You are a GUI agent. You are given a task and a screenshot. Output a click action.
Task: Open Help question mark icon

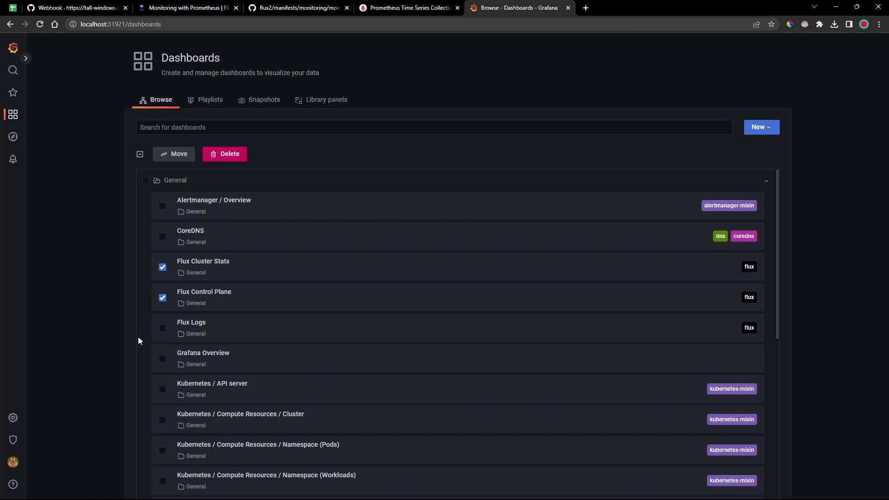13,485
